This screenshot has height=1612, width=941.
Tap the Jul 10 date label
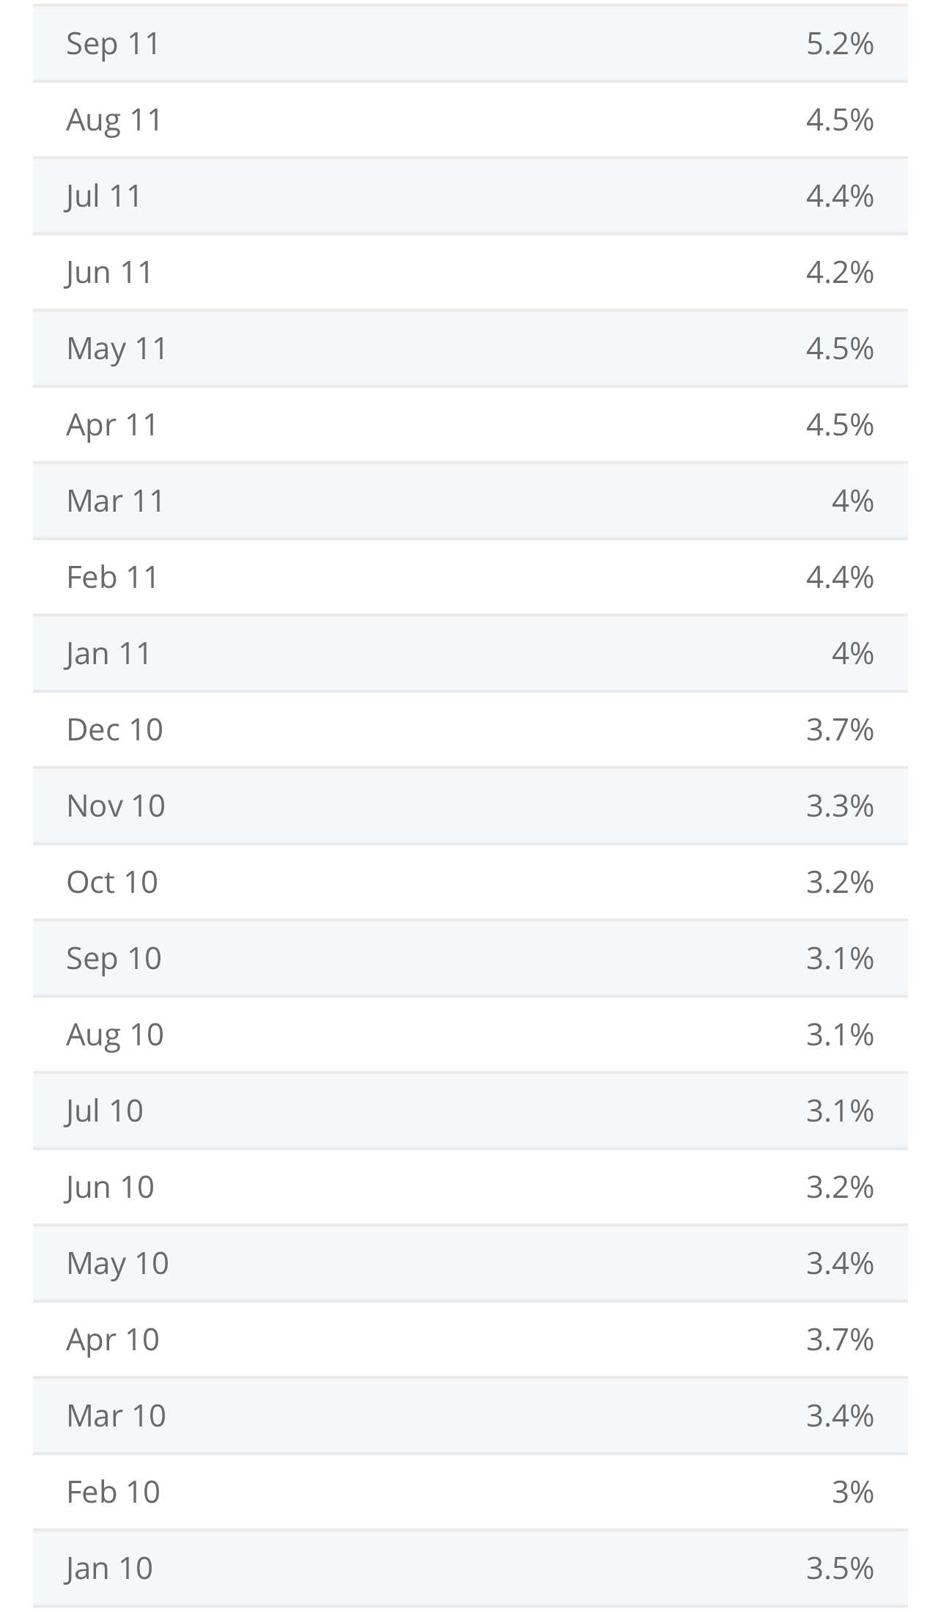[104, 1111]
